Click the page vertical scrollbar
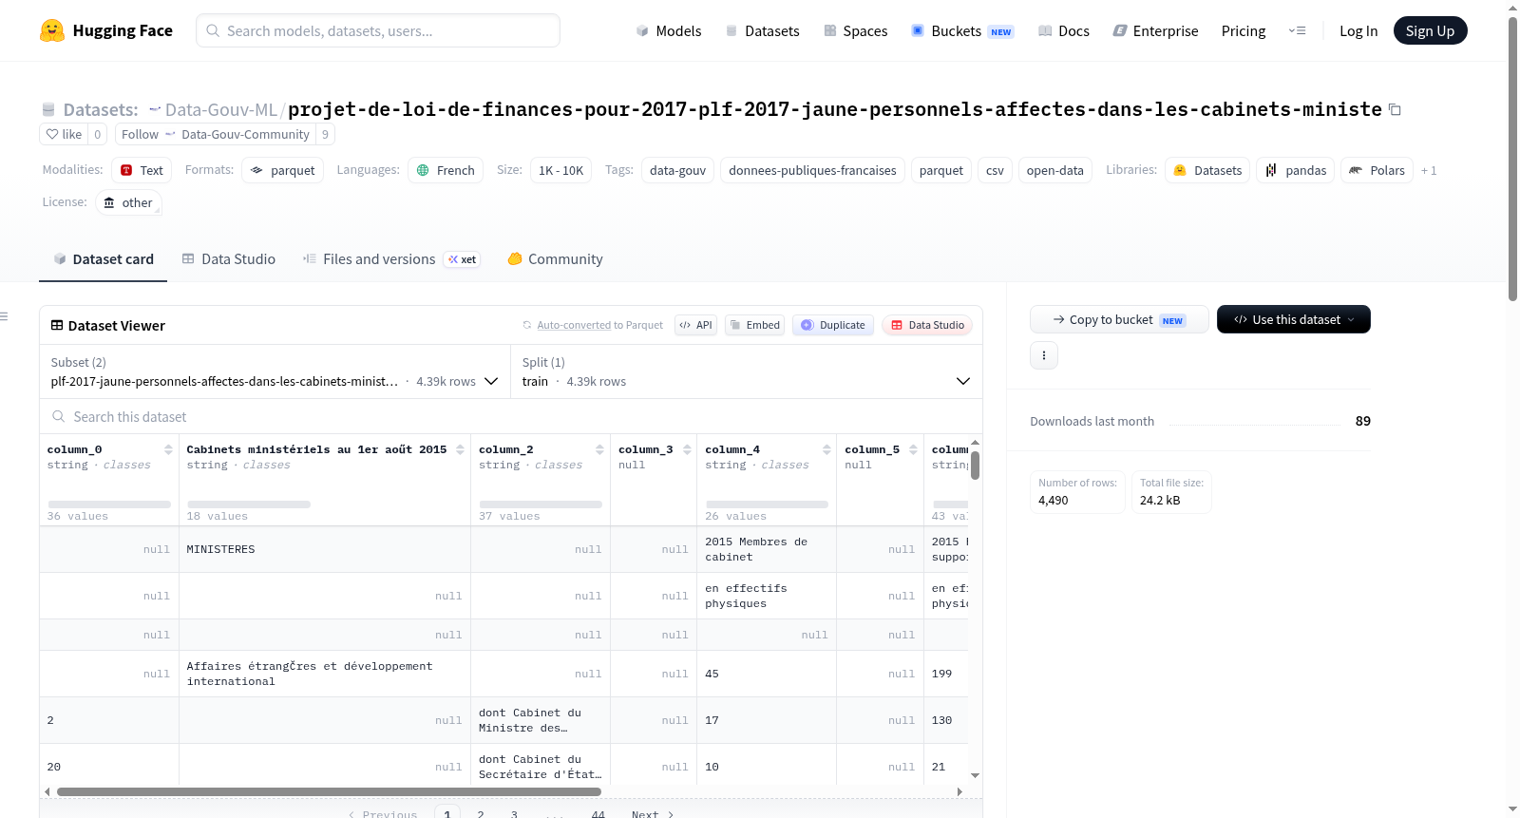The width and height of the screenshot is (1520, 818). [1512, 158]
